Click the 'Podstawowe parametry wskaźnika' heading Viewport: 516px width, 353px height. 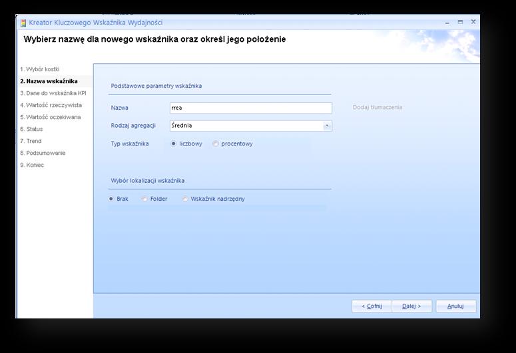156,86
